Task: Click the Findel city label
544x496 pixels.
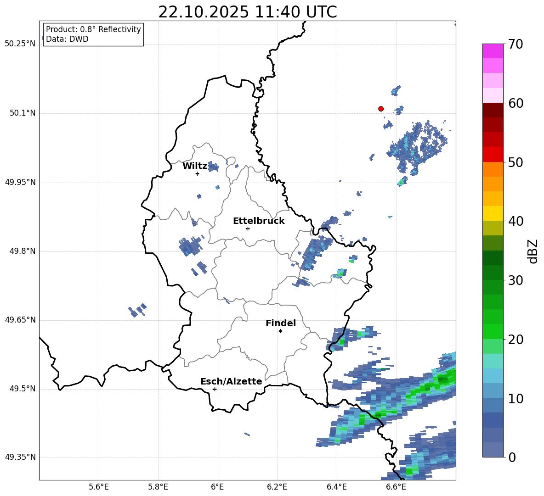Action: point(281,323)
